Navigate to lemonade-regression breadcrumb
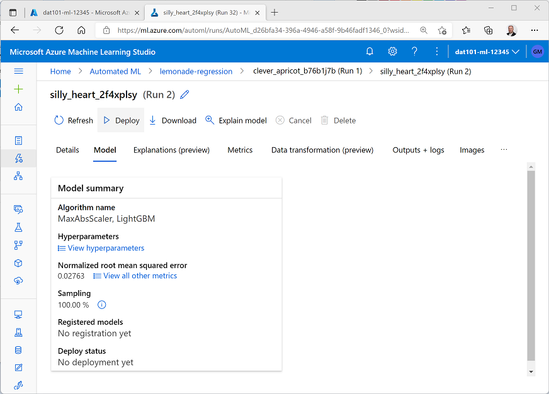The width and height of the screenshot is (549, 394). point(196,71)
